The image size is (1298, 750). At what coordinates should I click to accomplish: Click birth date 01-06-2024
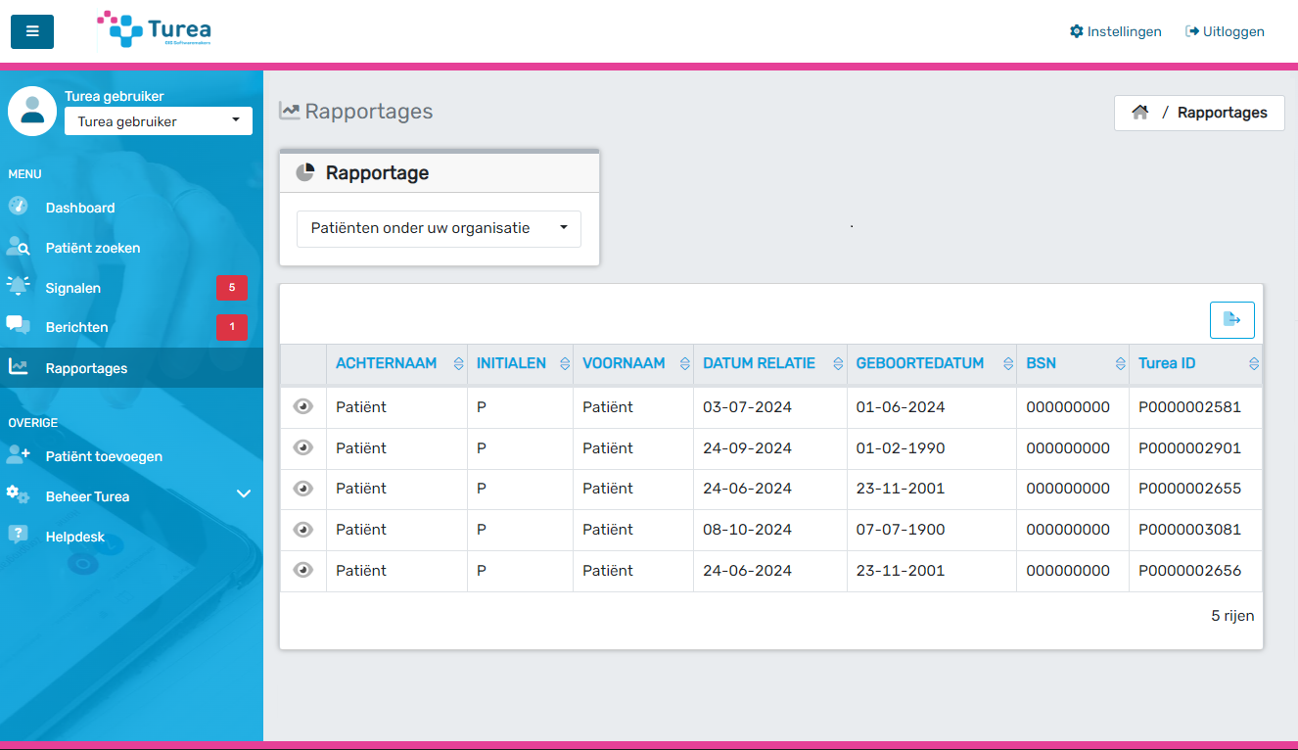(x=901, y=407)
